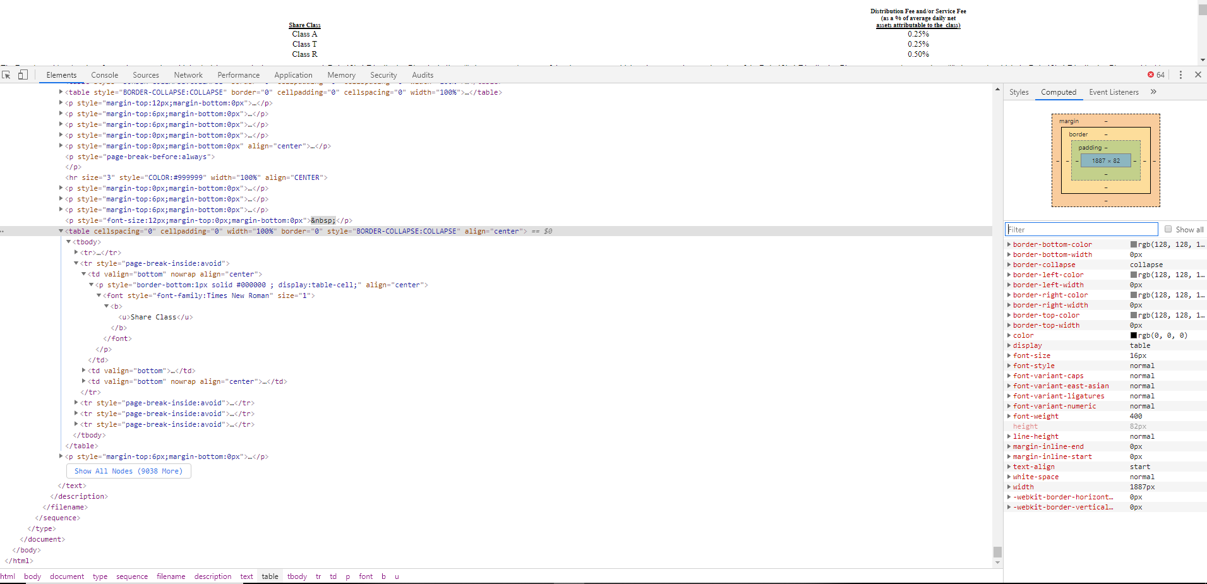Click the border-bottom-color gray swatch
The width and height of the screenshot is (1207, 584).
[1134, 244]
